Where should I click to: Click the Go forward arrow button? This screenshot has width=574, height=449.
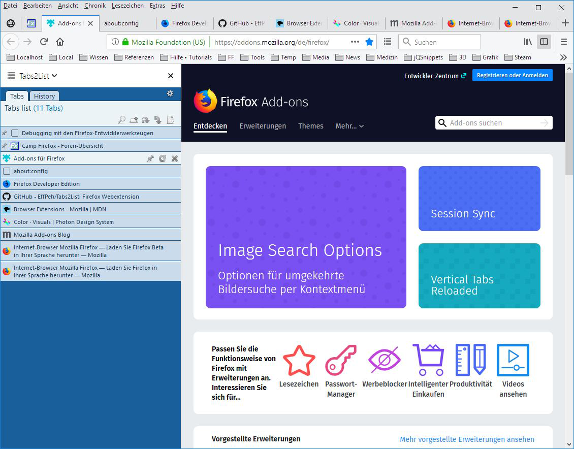coord(27,42)
